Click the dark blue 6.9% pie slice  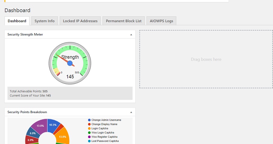click(x=33, y=133)
